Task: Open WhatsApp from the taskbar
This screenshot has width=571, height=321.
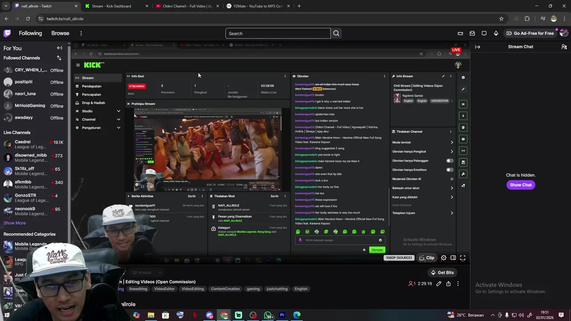Action: pyautogui.click(x=268, y=315)
